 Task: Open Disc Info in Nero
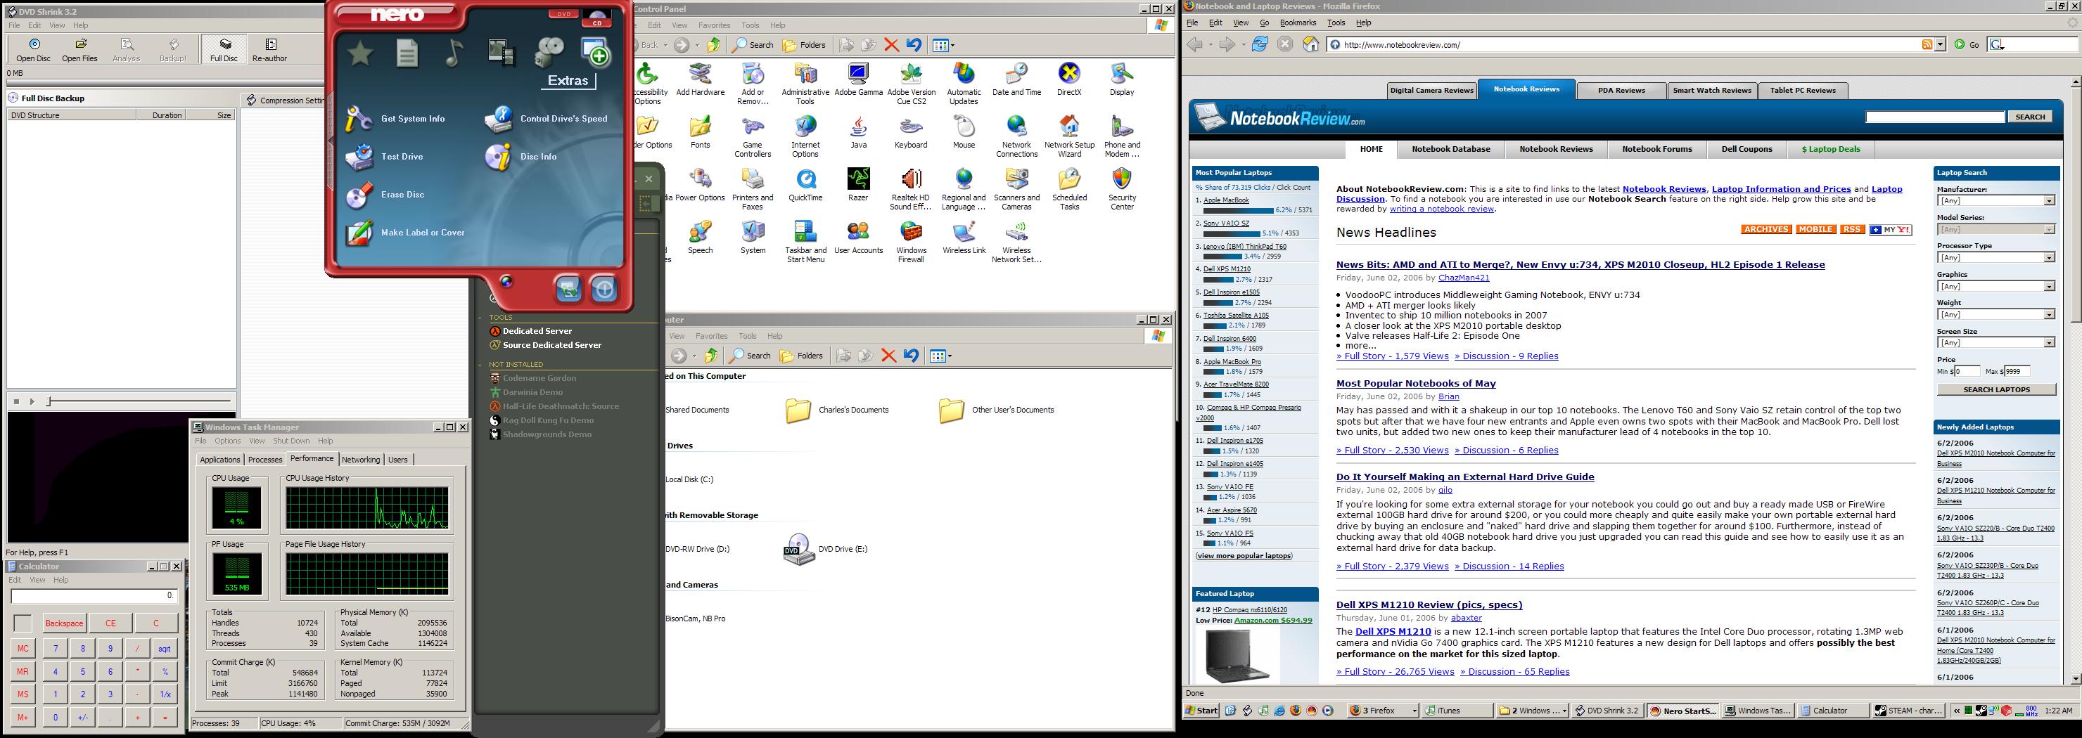point(521,157)
